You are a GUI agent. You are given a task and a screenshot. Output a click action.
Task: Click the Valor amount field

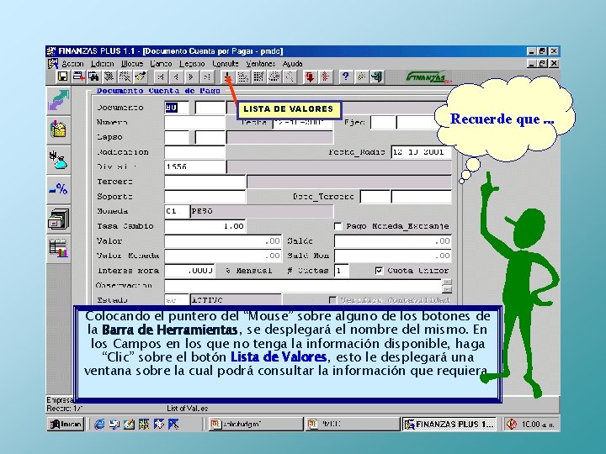(223, 241)
